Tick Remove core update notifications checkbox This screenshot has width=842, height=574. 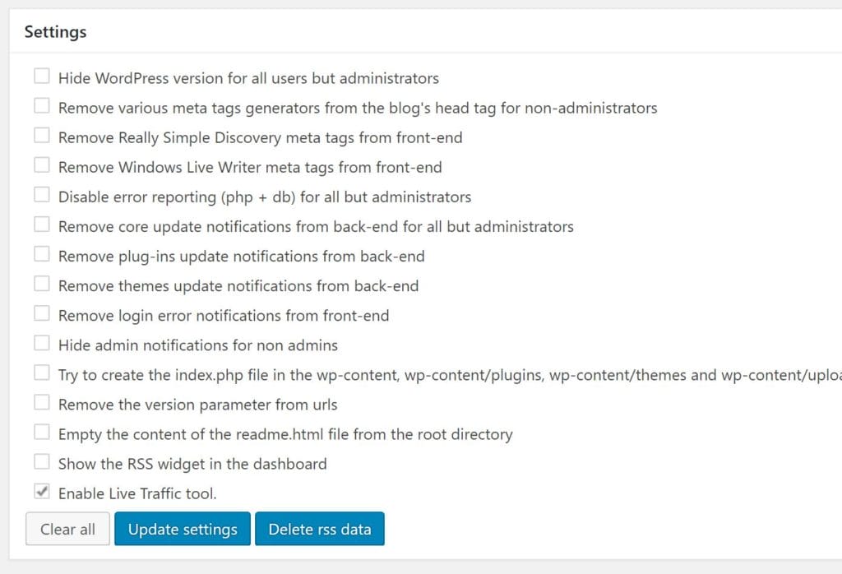(x=41, y=225)
